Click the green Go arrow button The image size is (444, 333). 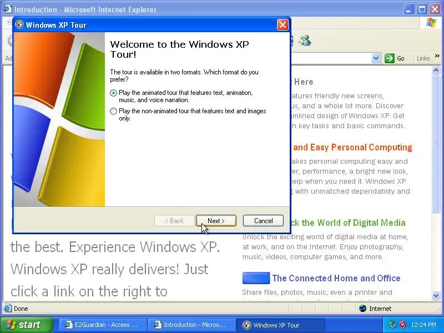[x=390, y=58]
